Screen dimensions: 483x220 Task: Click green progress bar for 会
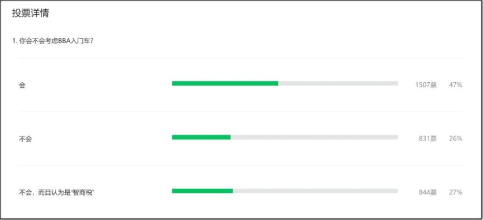225,83
